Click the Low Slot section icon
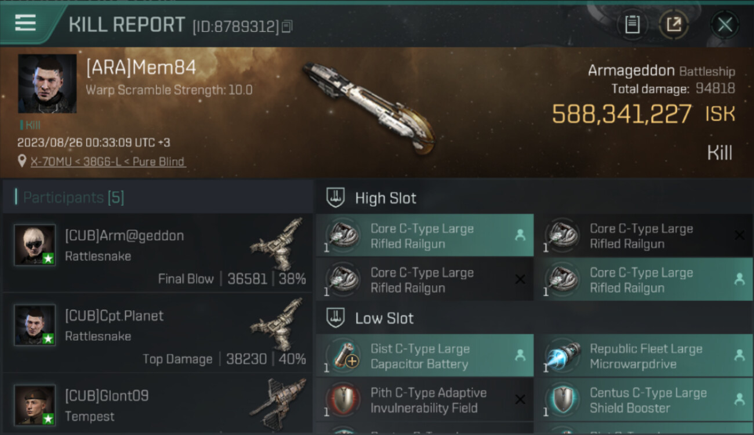754x435 pixels. (335, 318)
